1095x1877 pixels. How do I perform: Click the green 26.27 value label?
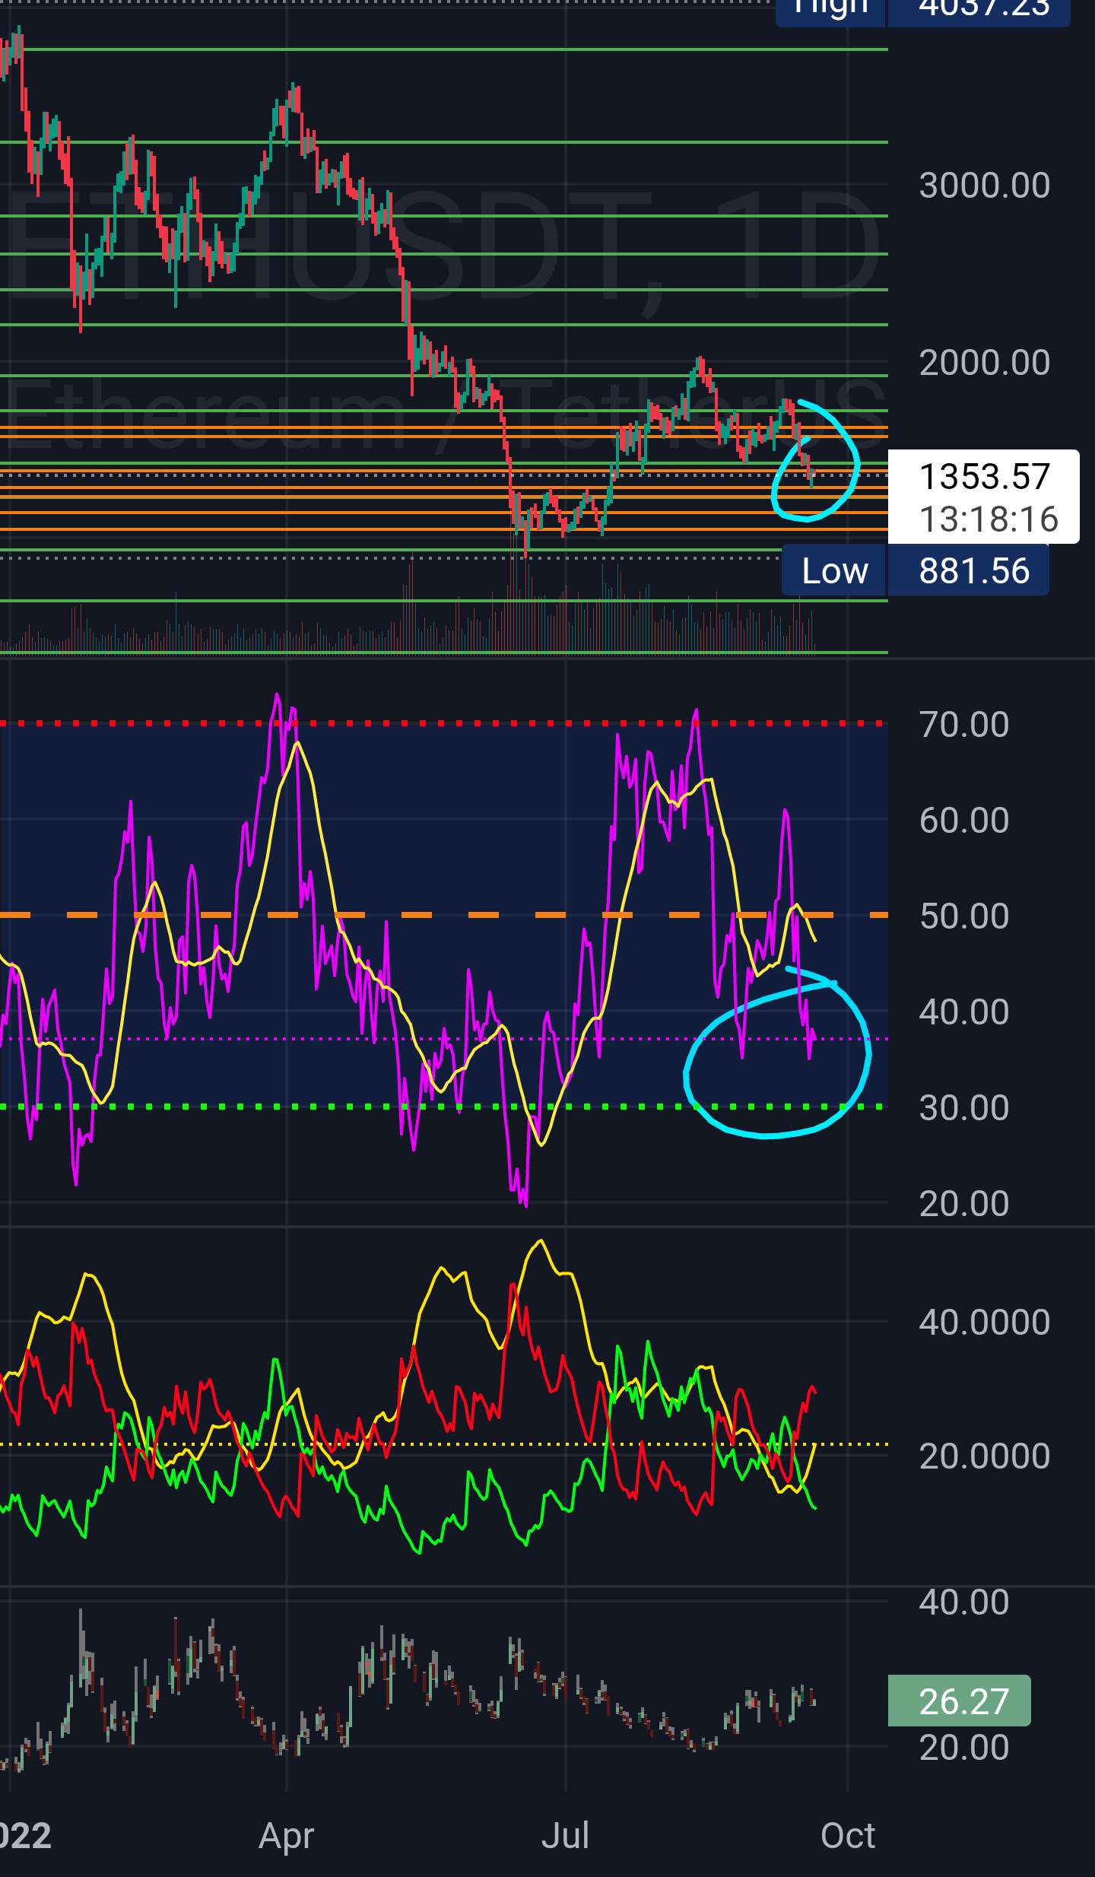[960, 1701]
